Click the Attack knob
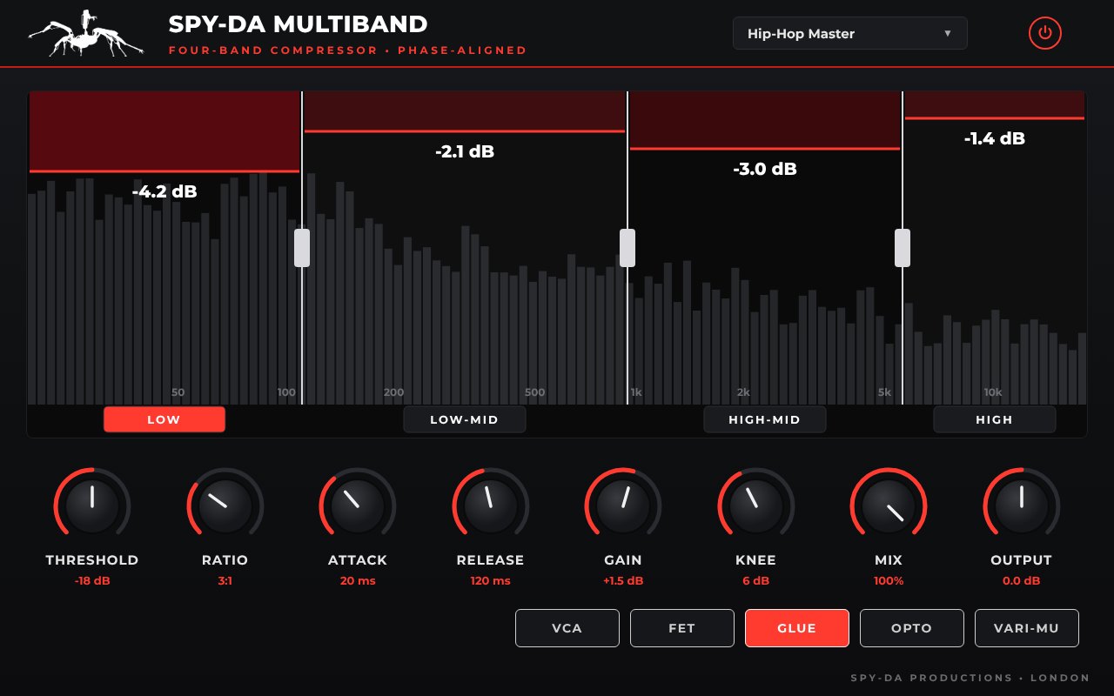The height and width of the screenshot is (696, 1114). point(358,505)
